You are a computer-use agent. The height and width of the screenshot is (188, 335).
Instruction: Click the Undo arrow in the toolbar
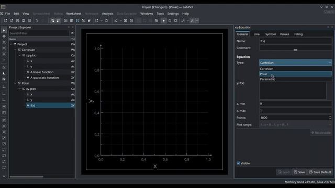point(37,21)
